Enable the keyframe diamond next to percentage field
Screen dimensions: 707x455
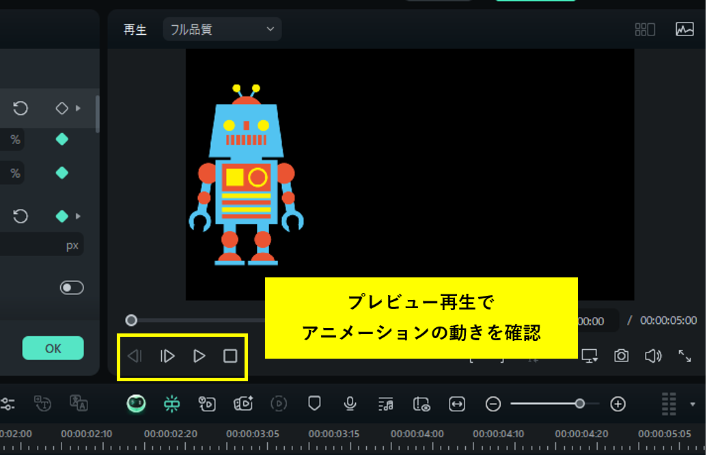[61, 139]
